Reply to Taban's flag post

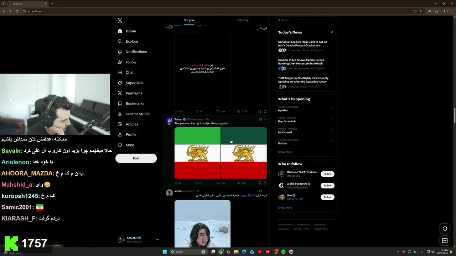pos(178,183)
